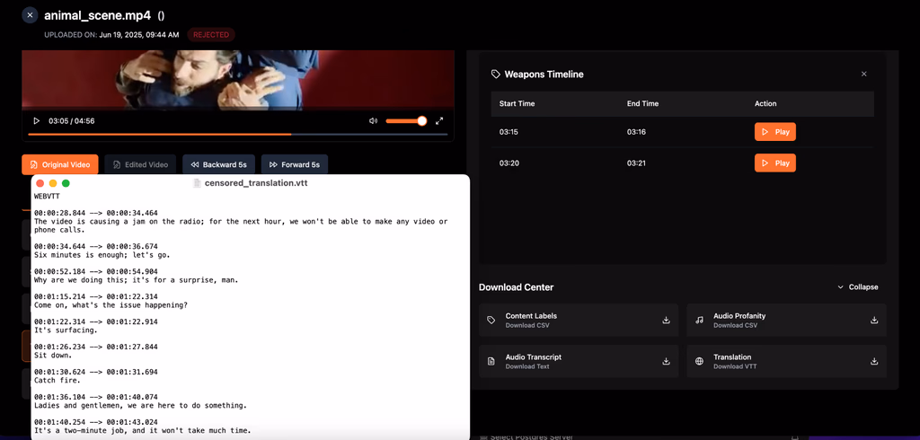Click the yellow minimize dot of the vtt window
Screen dimensions: 920x440
pyautogui.click(x=53, y=183)
